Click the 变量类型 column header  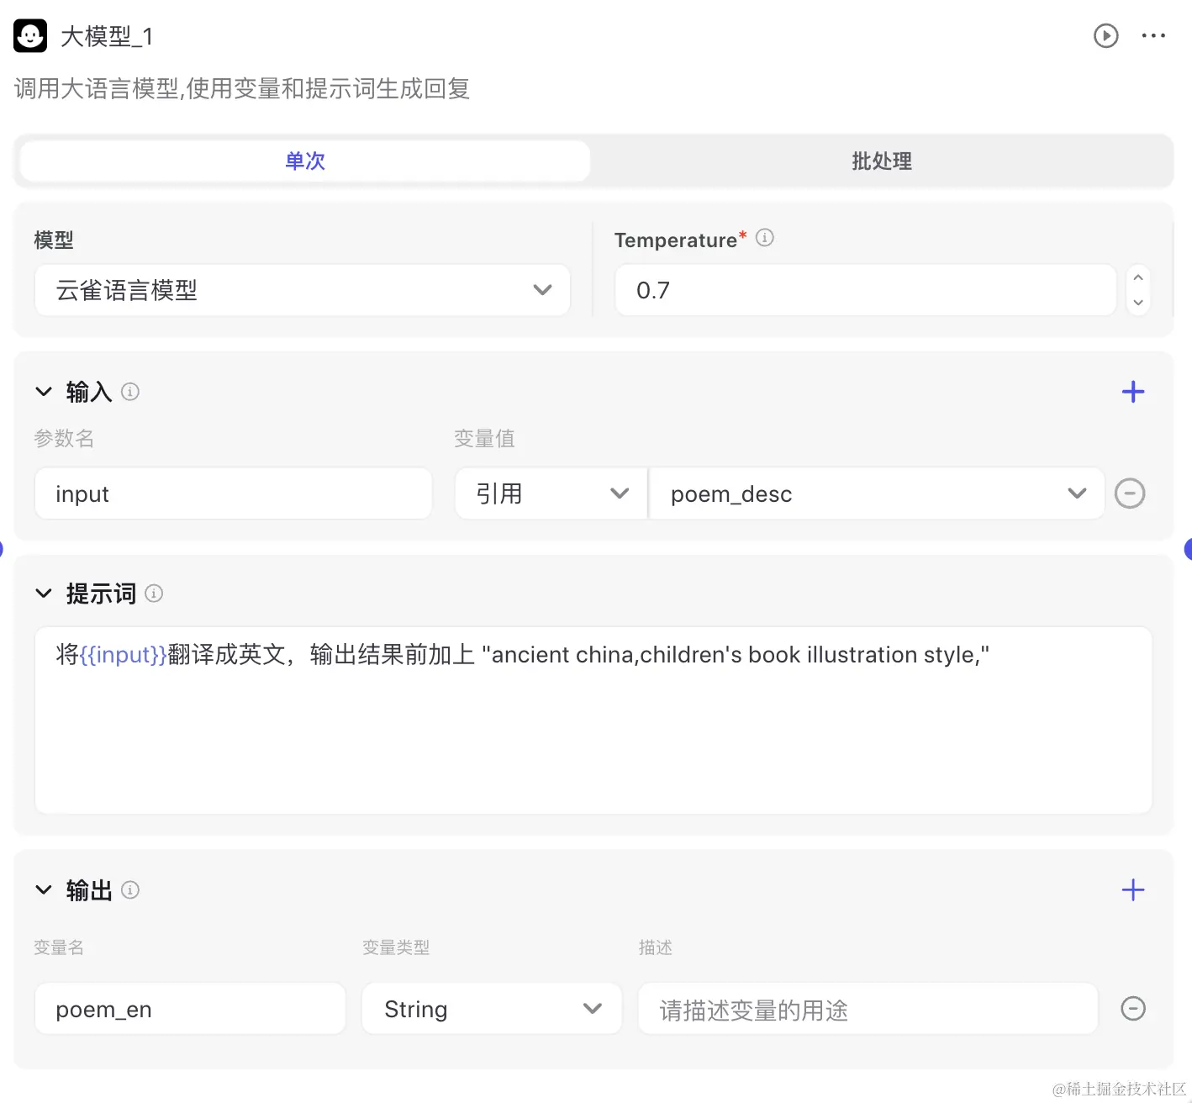point(396,947)
